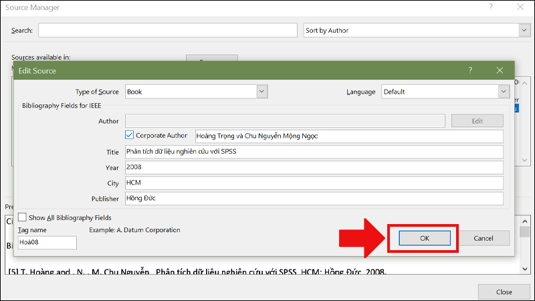Cancel the Edit Source dialog
Viewport: 535px width, 301px height.
point(483,238)
